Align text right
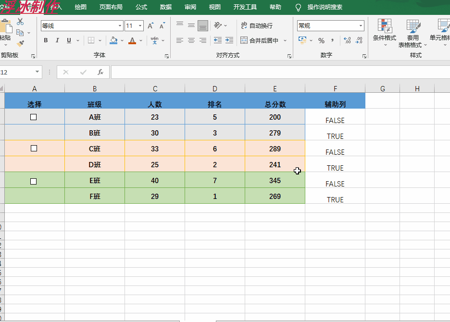Screen dimensions: 450x322 tap(202, 40)
